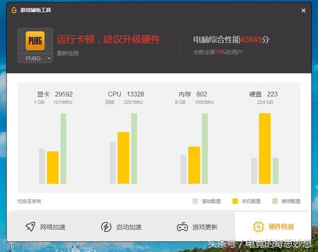Click the 硬盘 score 223

(272, 94)
